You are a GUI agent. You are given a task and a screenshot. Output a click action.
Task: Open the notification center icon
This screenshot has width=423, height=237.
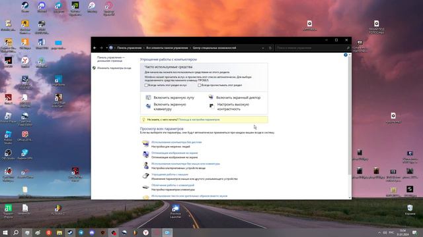click(414, 232)
